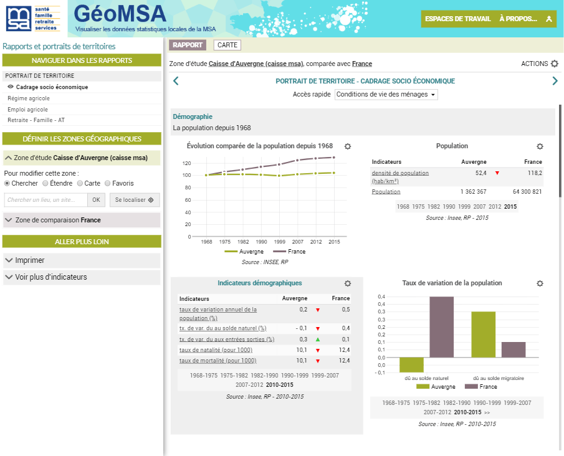Open settings gear for Taux de variation chart
564x456 pixels.
coord(540,283)
